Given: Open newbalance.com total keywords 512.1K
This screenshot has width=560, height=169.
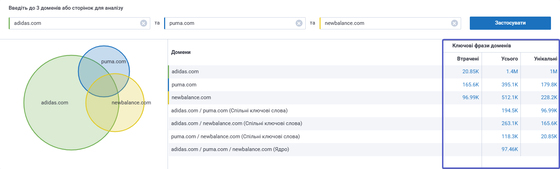Looking at the screenshot, I should [510, 97].
